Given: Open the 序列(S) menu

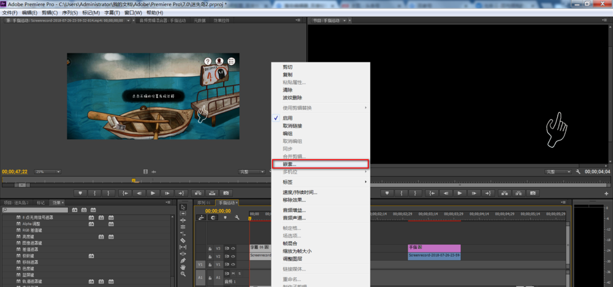Looking at the screenshot, I should point(70,12).
